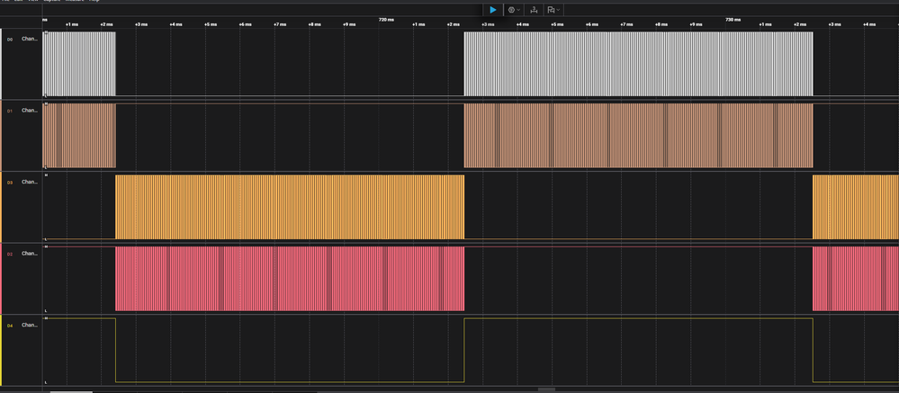The image size is (899, 393).
Task: Select the D1 channel label
Action: coord(30,111)
